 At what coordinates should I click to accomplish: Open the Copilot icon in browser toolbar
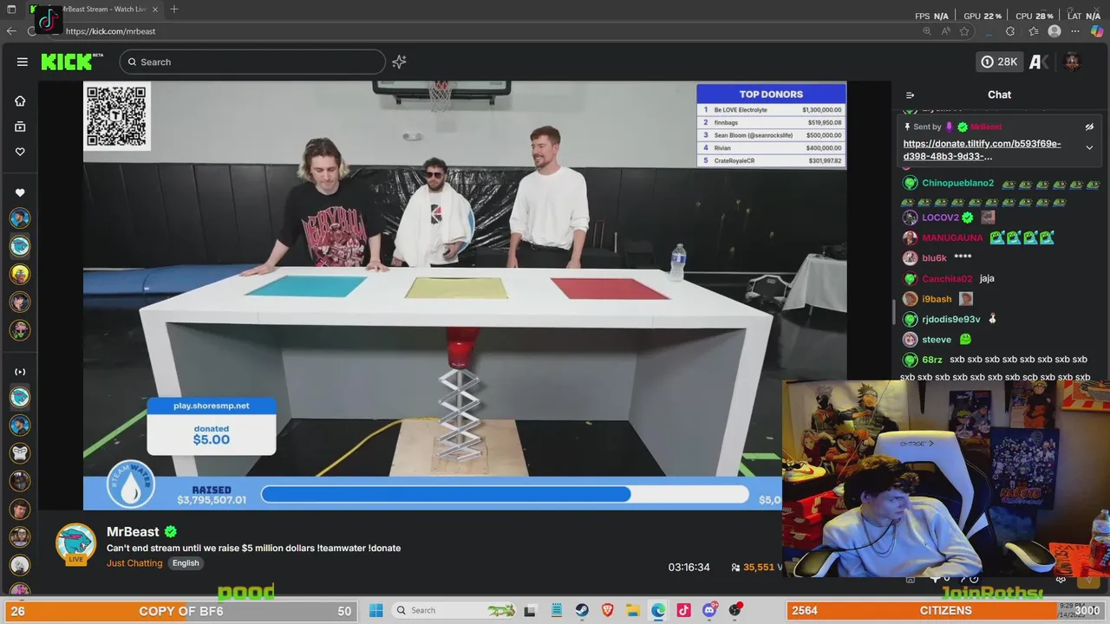(1097, 31)
